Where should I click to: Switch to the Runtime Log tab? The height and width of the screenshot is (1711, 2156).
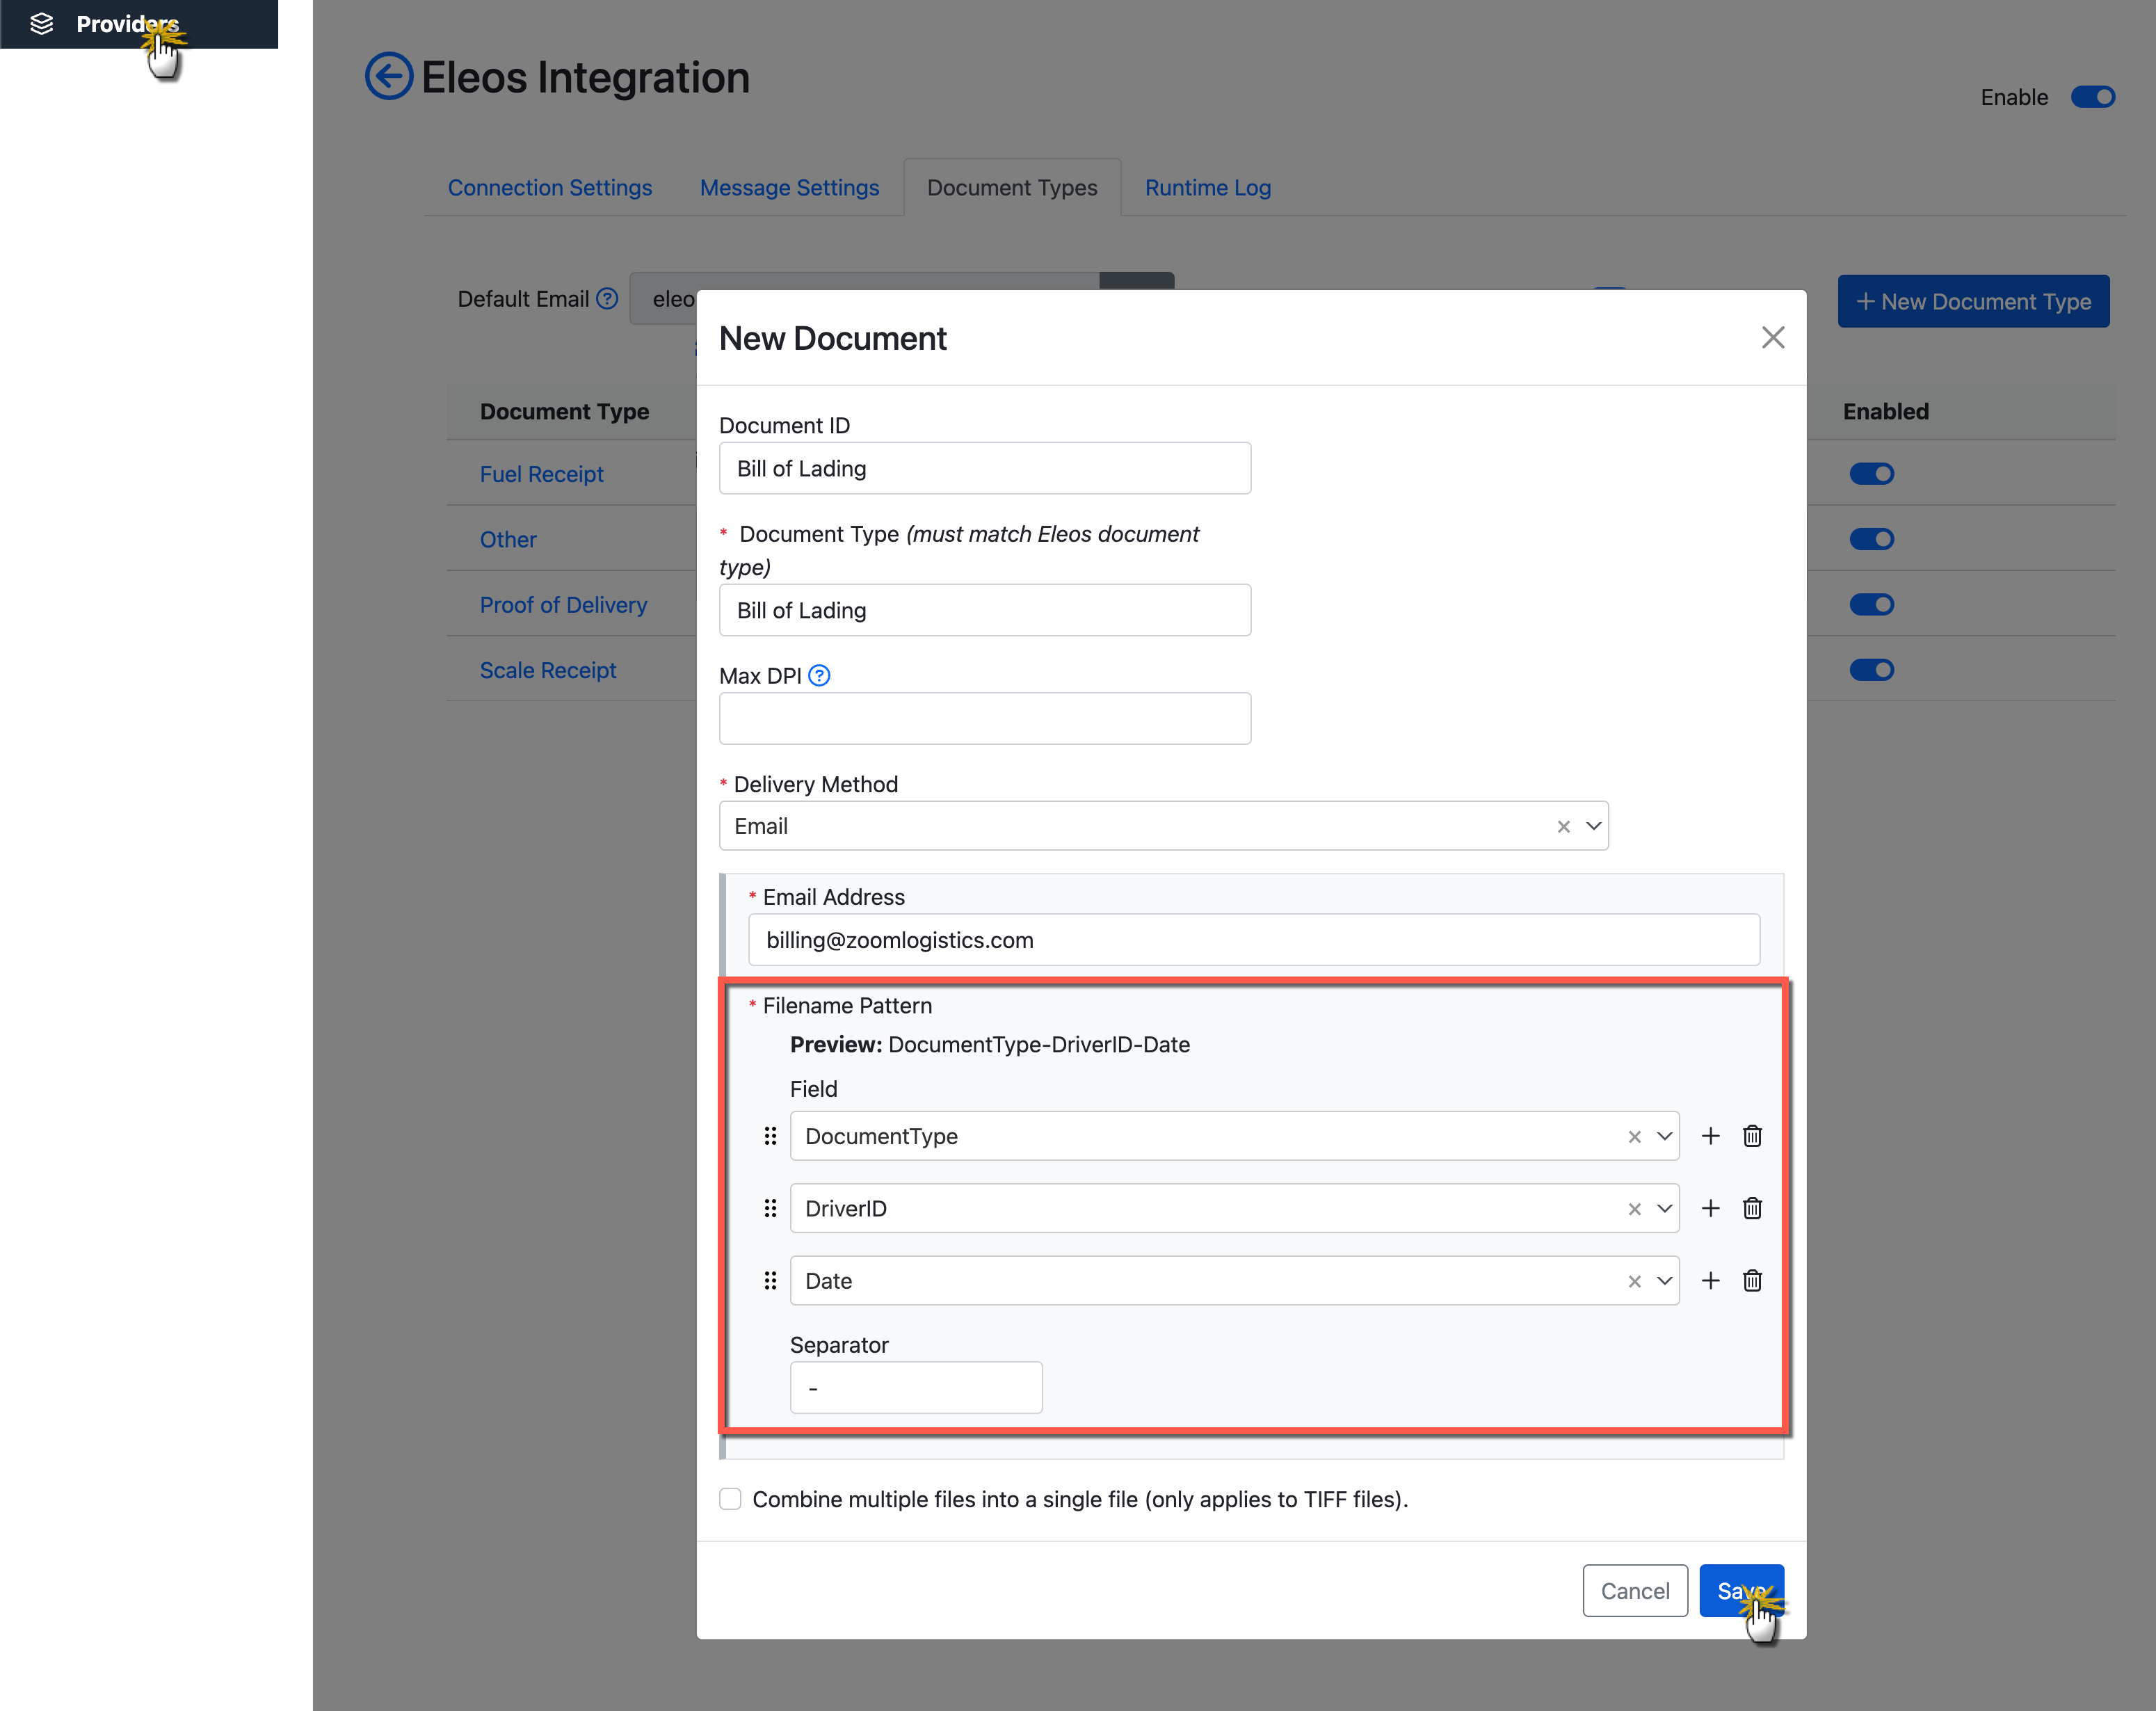click(x=1207, y=188)
